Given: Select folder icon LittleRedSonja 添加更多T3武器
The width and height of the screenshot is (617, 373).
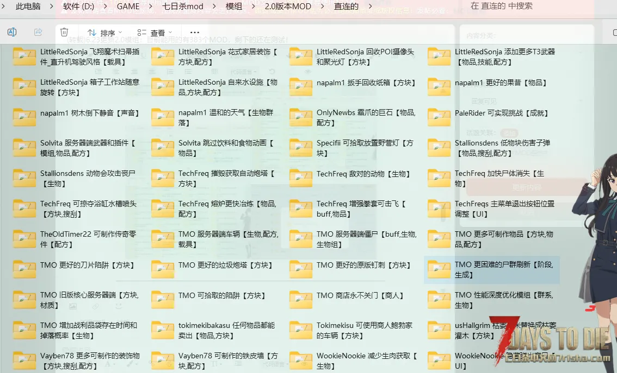Looking at the screenshot, I should point(439,56).
